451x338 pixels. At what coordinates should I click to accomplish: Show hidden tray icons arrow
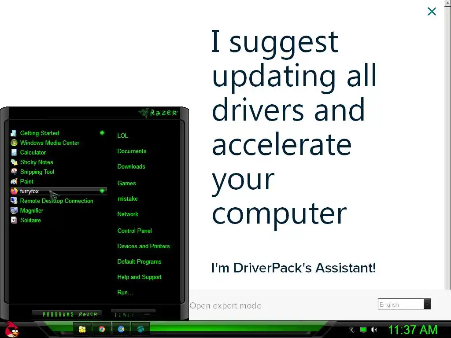pos(352,330)
